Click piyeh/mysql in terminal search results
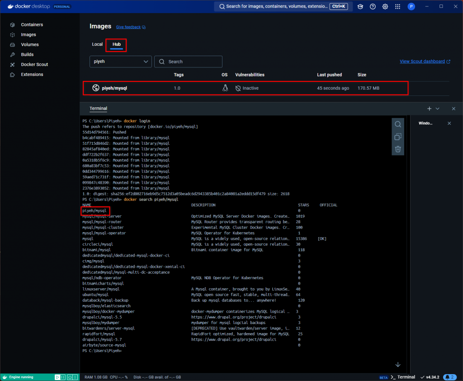This screenshot has height=381, width=463. click(x=94, y=211)
